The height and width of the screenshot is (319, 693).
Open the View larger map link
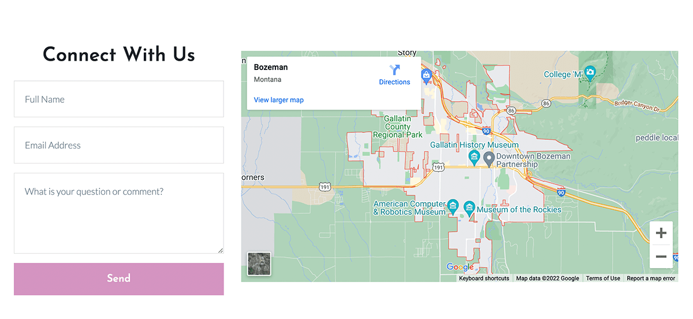point(278,100)
